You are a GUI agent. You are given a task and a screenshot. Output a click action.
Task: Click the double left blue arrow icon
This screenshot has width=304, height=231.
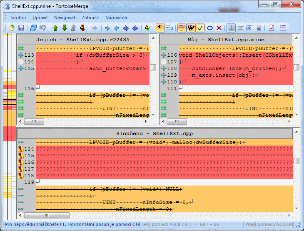135,28
